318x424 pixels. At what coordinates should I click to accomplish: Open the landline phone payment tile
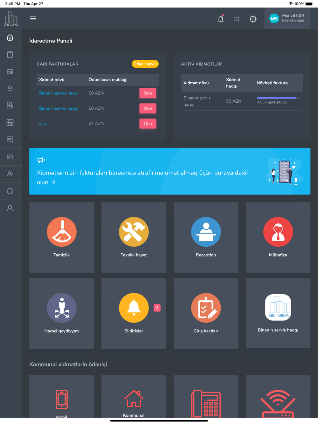pyautogui.click(x=206, y=396)
